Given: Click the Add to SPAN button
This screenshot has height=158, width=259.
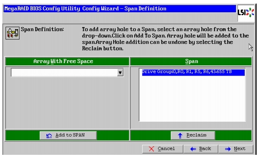Looking at the screenshot, I should [68, 135].
